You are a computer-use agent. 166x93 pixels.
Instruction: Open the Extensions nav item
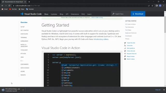[75, 14]
